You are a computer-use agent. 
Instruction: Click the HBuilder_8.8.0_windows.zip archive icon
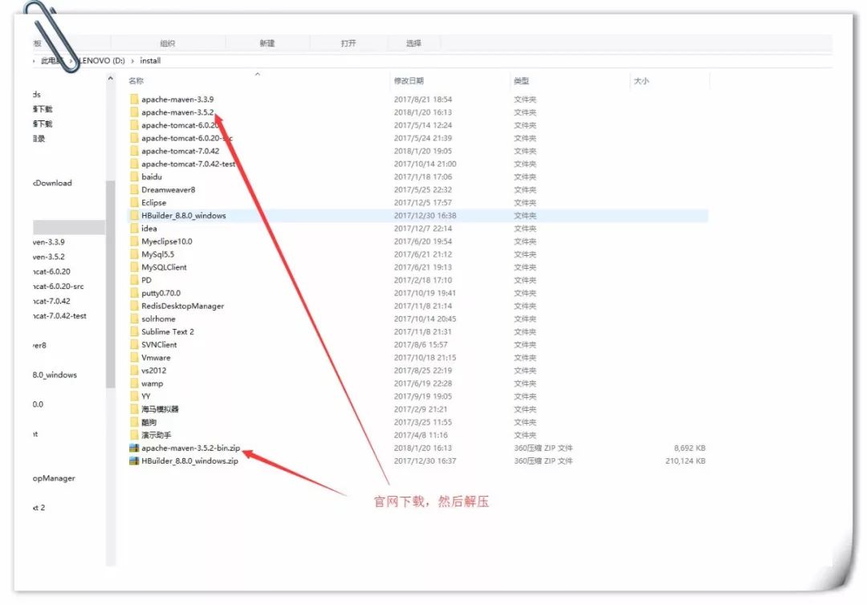(x=134, y=461)
